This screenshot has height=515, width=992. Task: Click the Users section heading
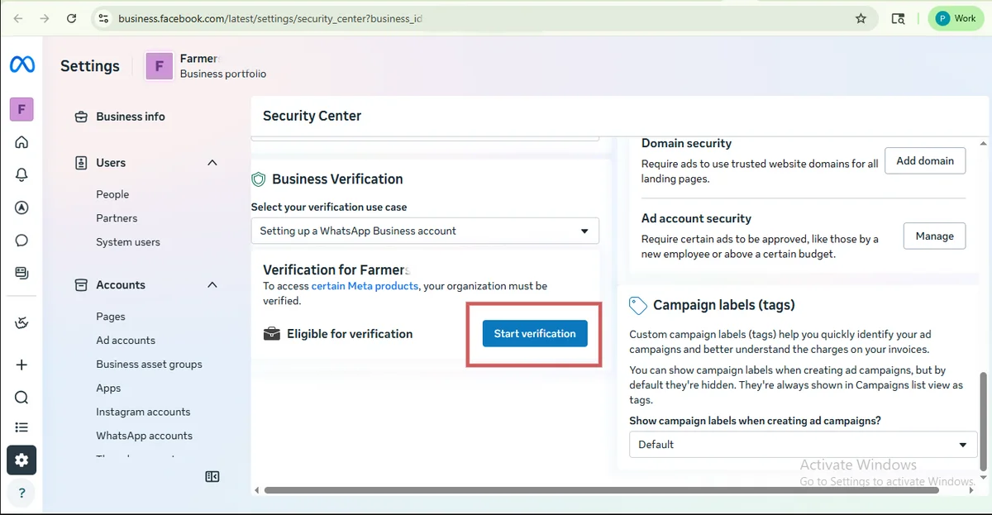pyautogui.click(x=111, y=163)
